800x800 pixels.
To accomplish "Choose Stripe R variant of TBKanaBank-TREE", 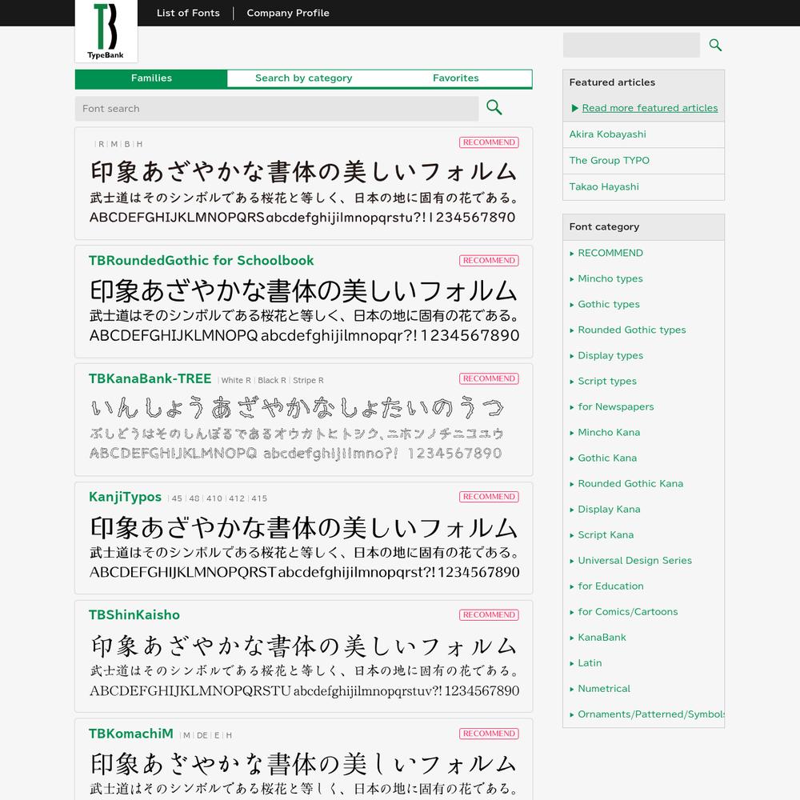I will pos(308,380).
